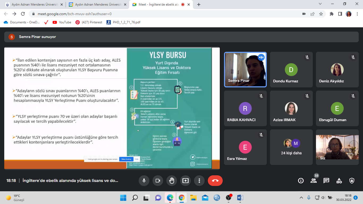363x204 pixels.
Task: Open the chat panel
Action: pyautogui.click(x=326, y=181)
